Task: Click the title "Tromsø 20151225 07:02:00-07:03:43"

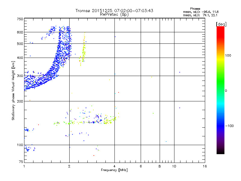Action: coord(114,11)
